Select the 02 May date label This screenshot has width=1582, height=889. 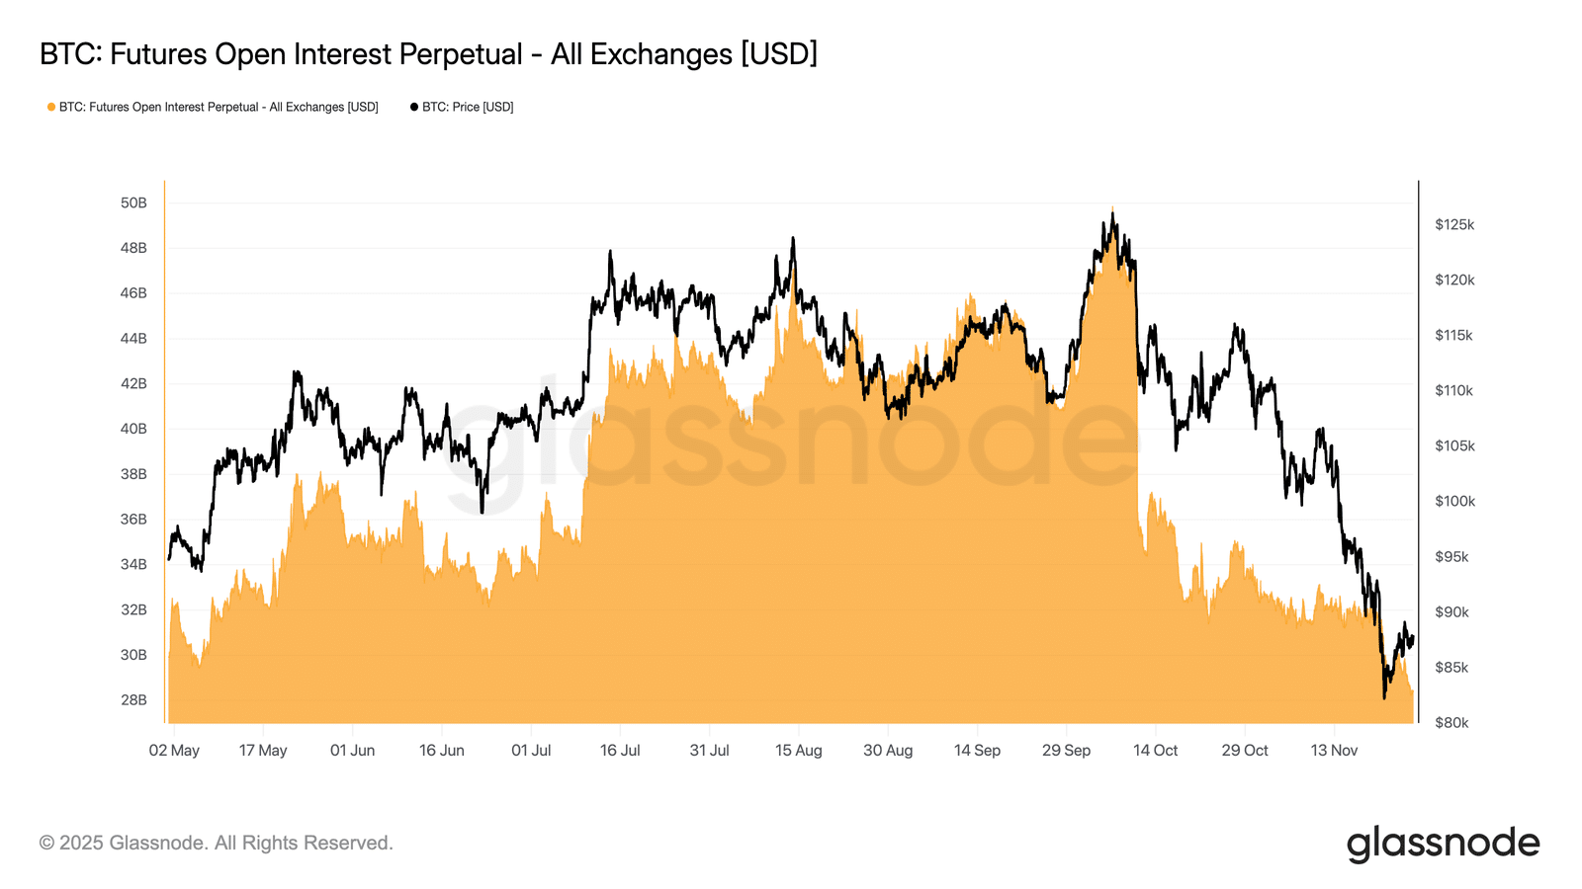click(x=174, y=750)
